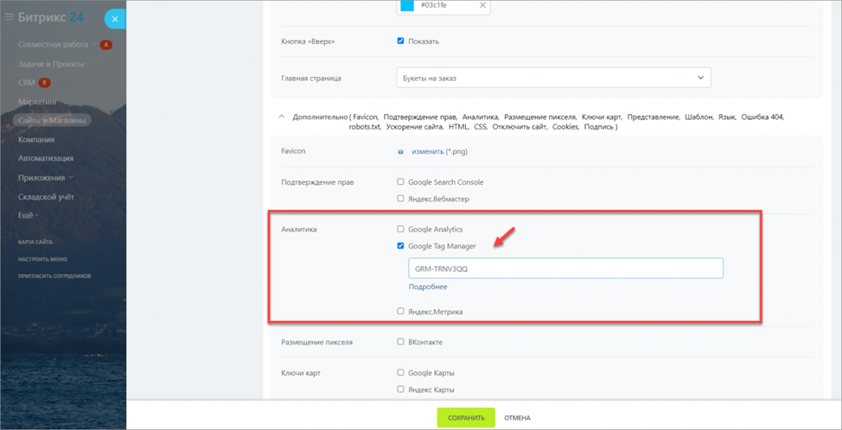Viewport: 842px width, 430px height.
Task: Enable ВКонтакте pixel checkbox
Action: [x=400, y=342]
